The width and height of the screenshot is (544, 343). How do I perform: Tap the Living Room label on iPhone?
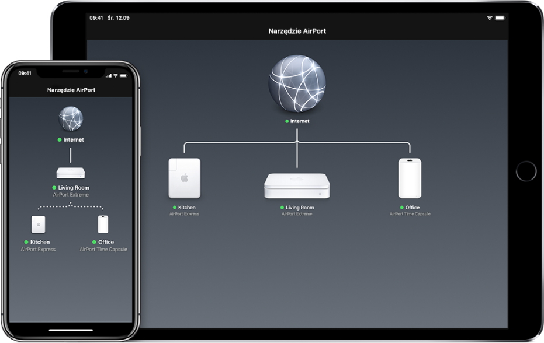[x=74, y=187]
